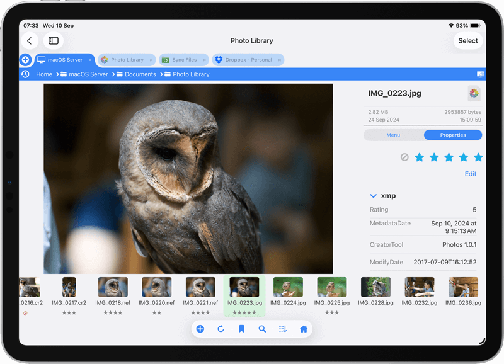Set rating to five stars
Image resolution: width=504 pixels, height=364 pixels.
tap(478, 157)
